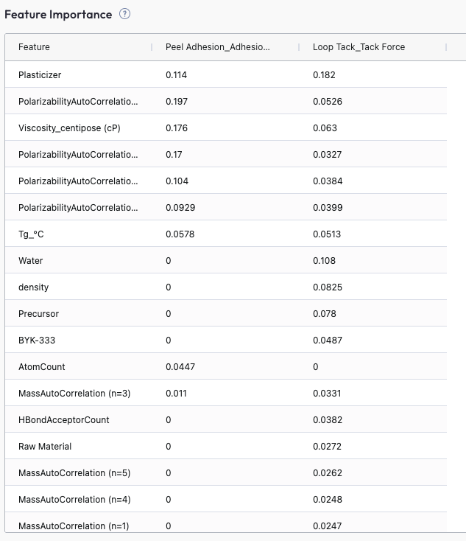The height and width of the screenshot is (541, 466).
Task: Click the Feature Importance help icon
Action: tap(124, 14)
